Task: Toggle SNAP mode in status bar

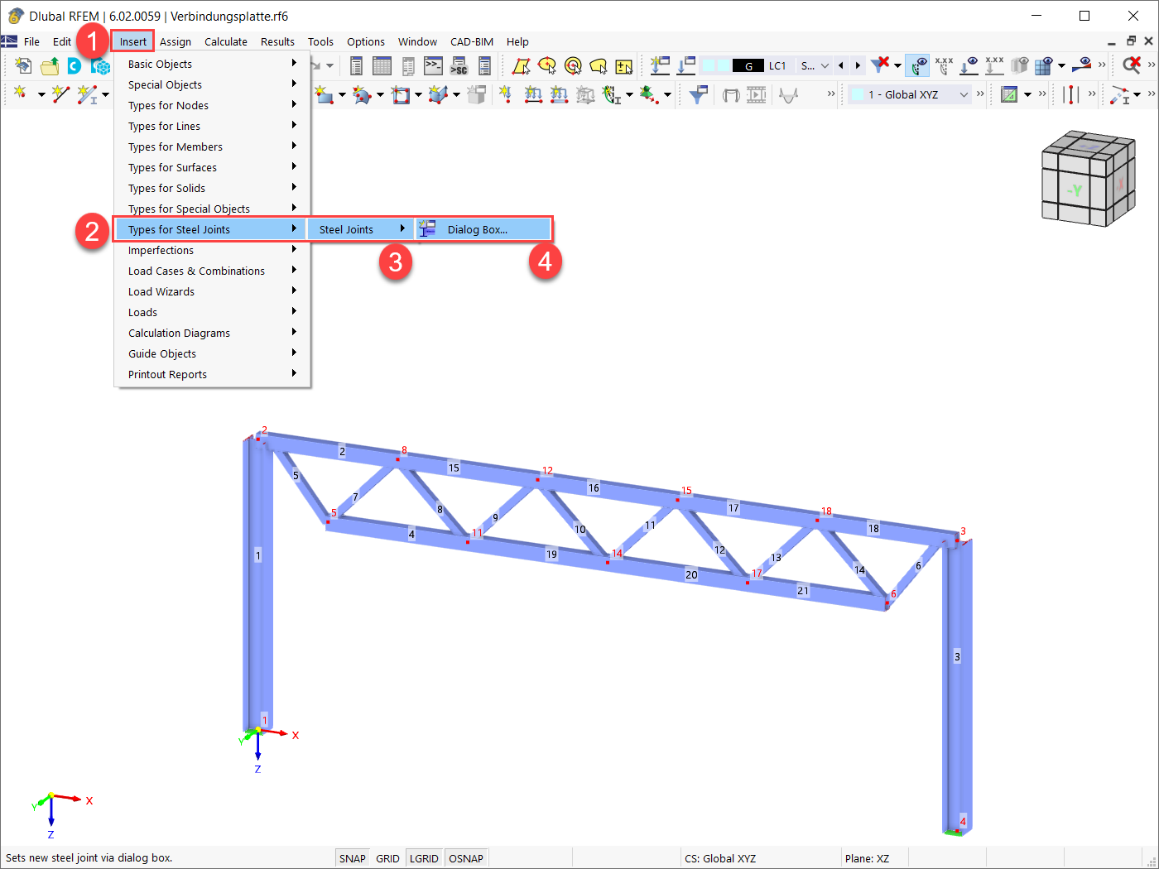Action: 352,858
